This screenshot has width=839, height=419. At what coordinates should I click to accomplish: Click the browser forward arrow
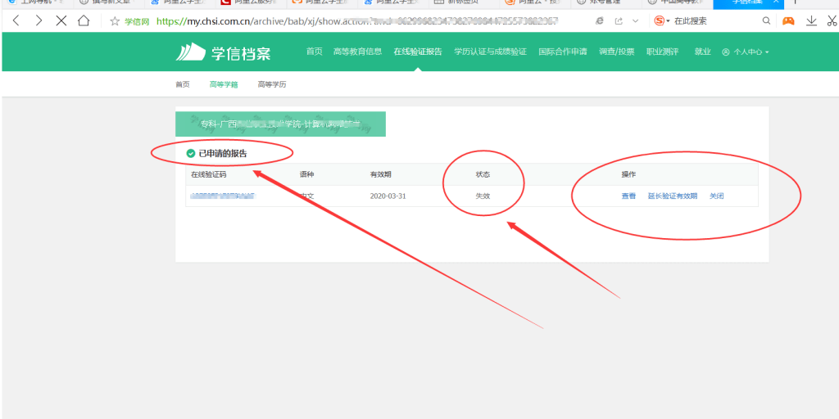click(x=39, y=20)
